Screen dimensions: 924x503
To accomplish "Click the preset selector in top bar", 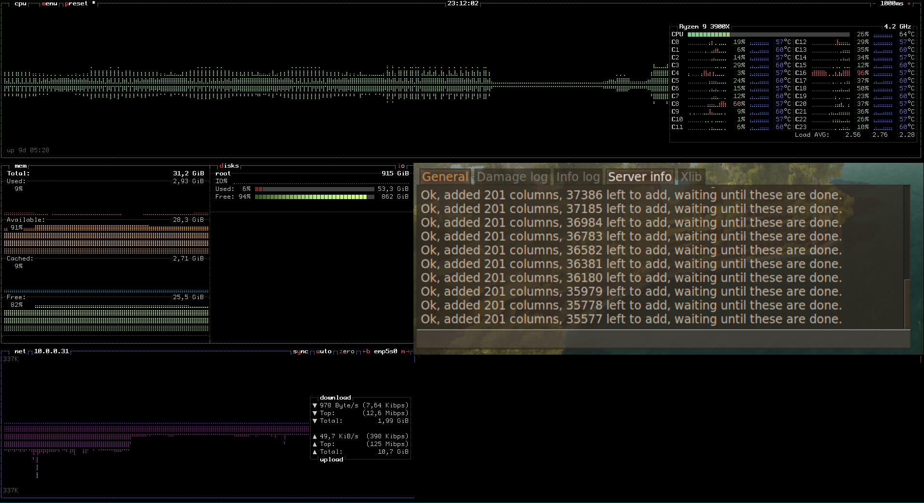I will (76, 3).
